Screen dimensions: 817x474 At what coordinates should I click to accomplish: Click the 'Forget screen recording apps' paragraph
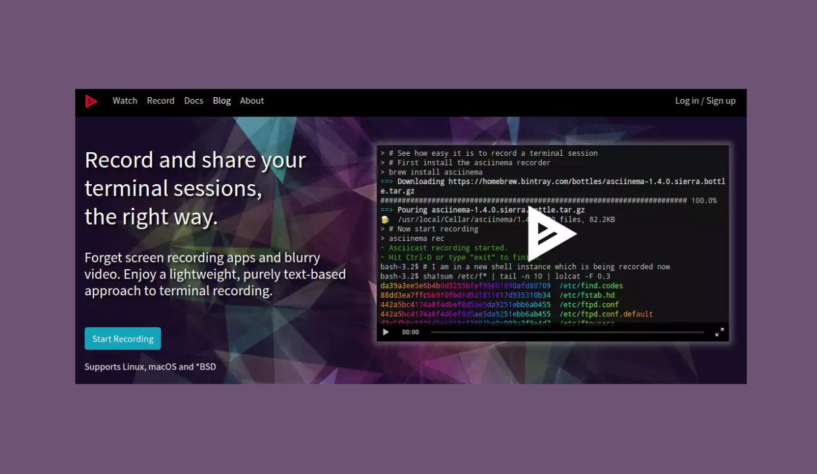pos(215,274)
